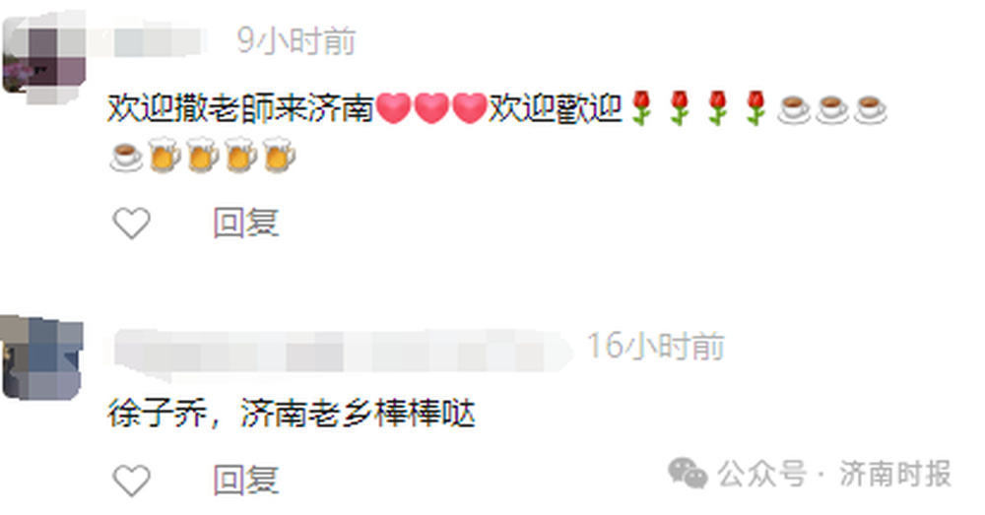Viewport: 985px width, 515px height.
Task: Click the 9小时前 timestamp
Action: coord(296,41)
